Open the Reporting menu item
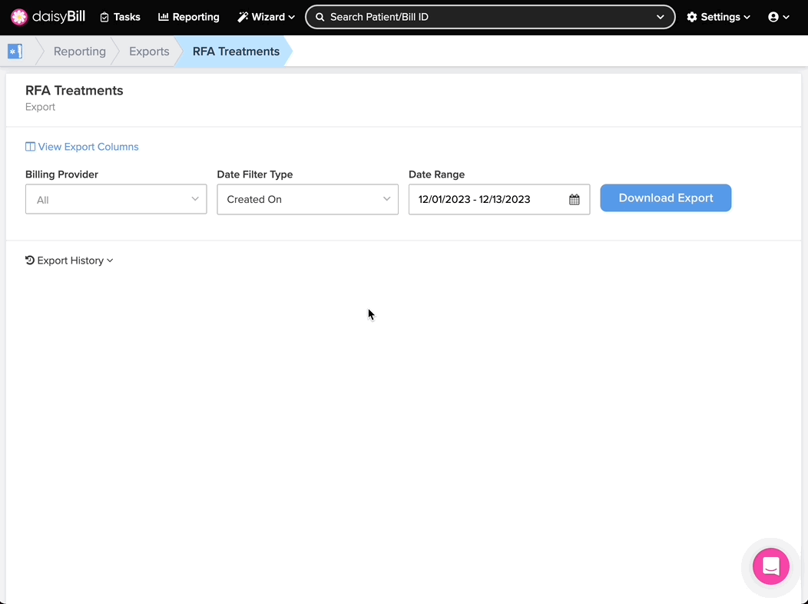Viewport: 808px width, 604px height. tap(188, 17)
